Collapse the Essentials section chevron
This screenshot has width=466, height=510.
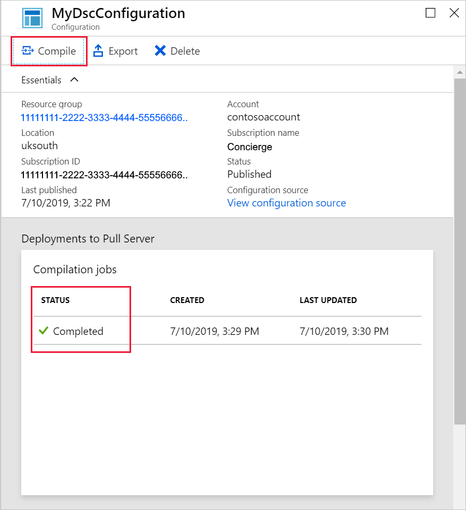(x=74, y=80)
